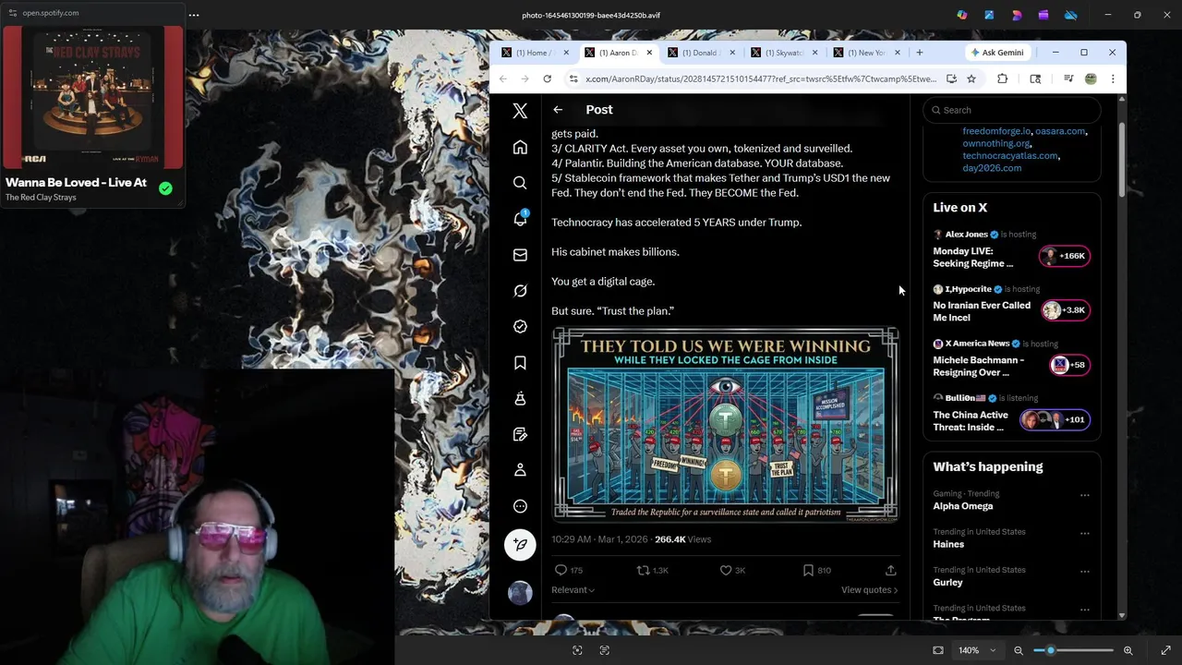Bookmark the post with 810 bookmarks
This screenshot has width=1182, height=665.
[x=816, y=571]
